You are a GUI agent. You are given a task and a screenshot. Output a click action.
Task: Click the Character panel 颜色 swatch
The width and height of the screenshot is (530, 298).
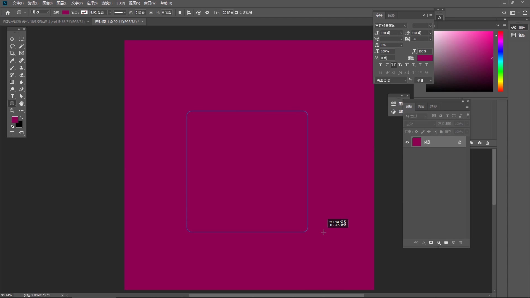click(x=425, y=58)
